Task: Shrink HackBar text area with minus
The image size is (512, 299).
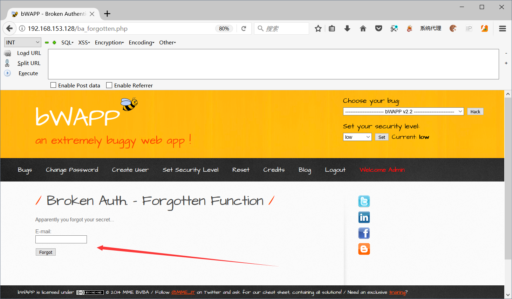Action: tap(506, 53)
